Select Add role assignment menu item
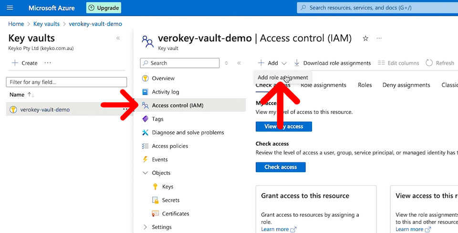The height and width of the screenshot is (233, 458). [282, 78]
